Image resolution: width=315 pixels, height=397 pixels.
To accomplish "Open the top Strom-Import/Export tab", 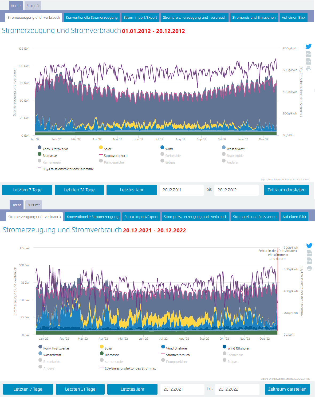I will coord(140,17).
